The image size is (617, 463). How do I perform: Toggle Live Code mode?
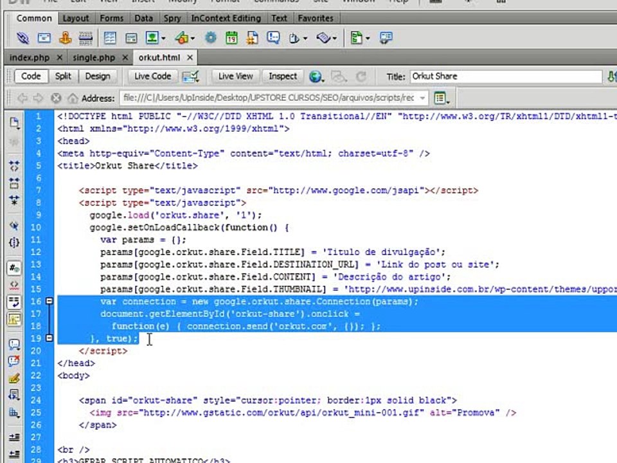[153, 77]
